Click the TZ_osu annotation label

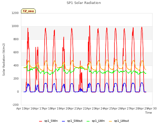pyautogui.click(x=28, y=11)
